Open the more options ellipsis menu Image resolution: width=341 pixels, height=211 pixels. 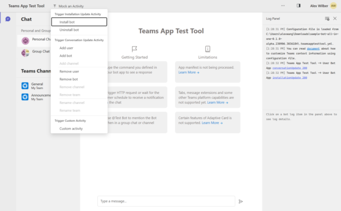coord(283,6)
